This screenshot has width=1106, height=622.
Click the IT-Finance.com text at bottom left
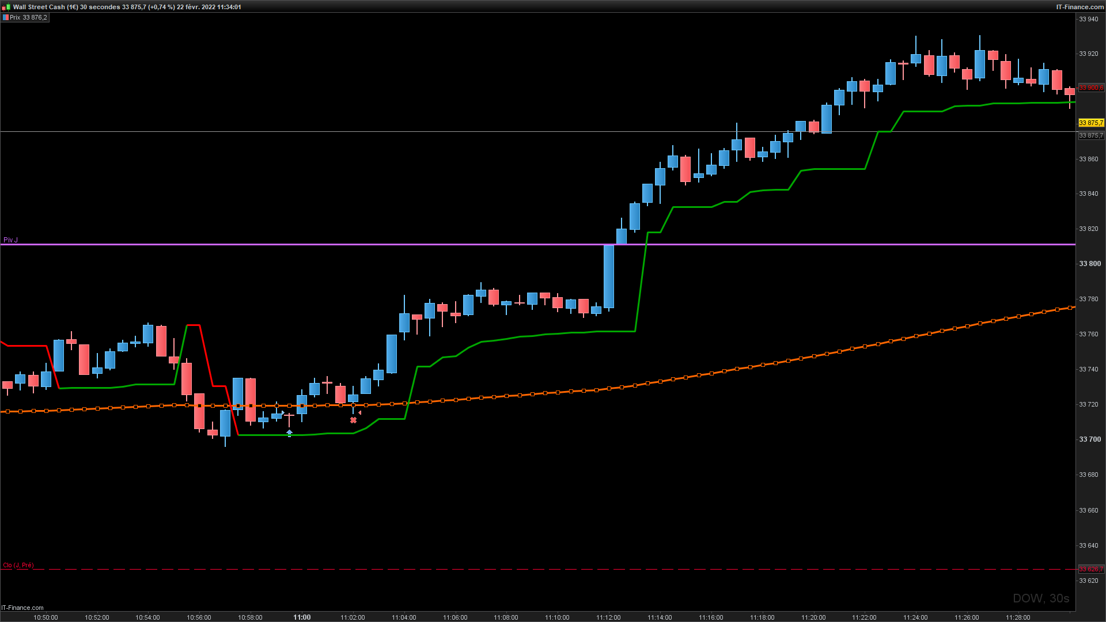tap(22, 608)
